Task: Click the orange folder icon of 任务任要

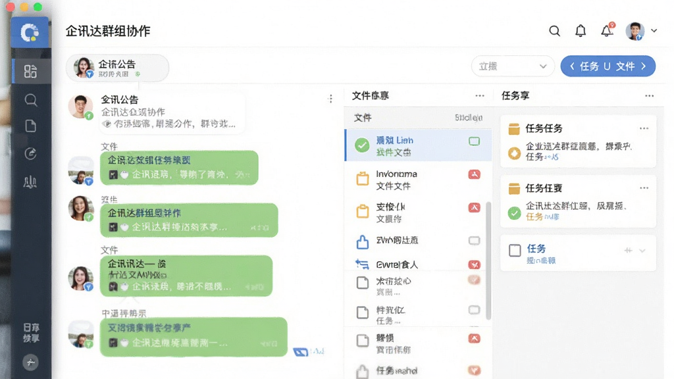Action: pos(513,189)
